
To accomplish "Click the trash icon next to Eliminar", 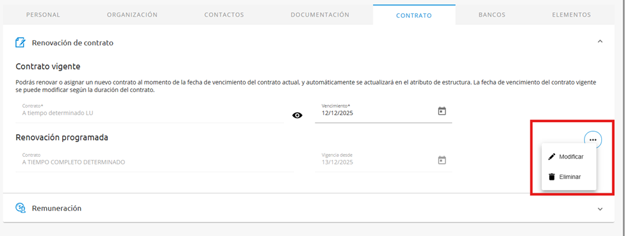I will pos(552,177).
